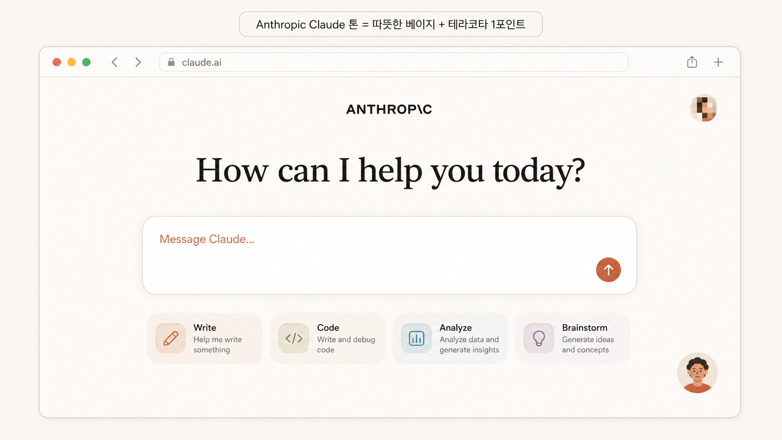Click into the Message Claude input box
The image size is (782, 440).
click(x=390, y=255)
